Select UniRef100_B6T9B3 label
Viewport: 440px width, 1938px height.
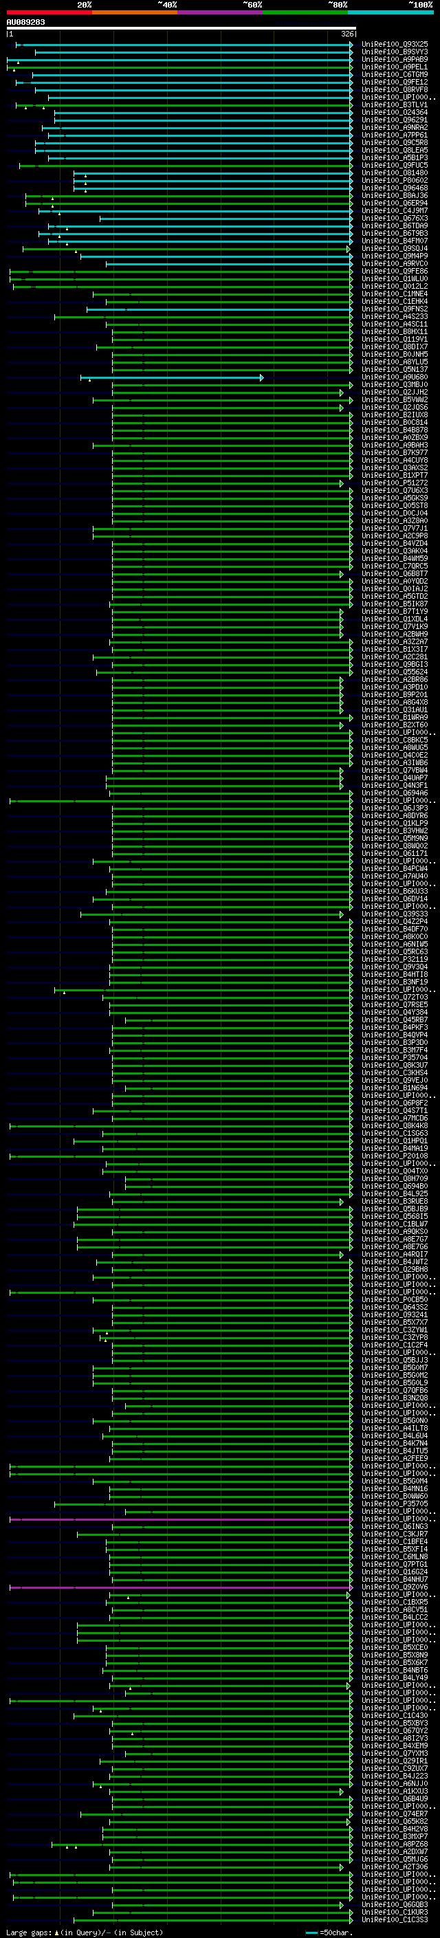coord(395,233)
